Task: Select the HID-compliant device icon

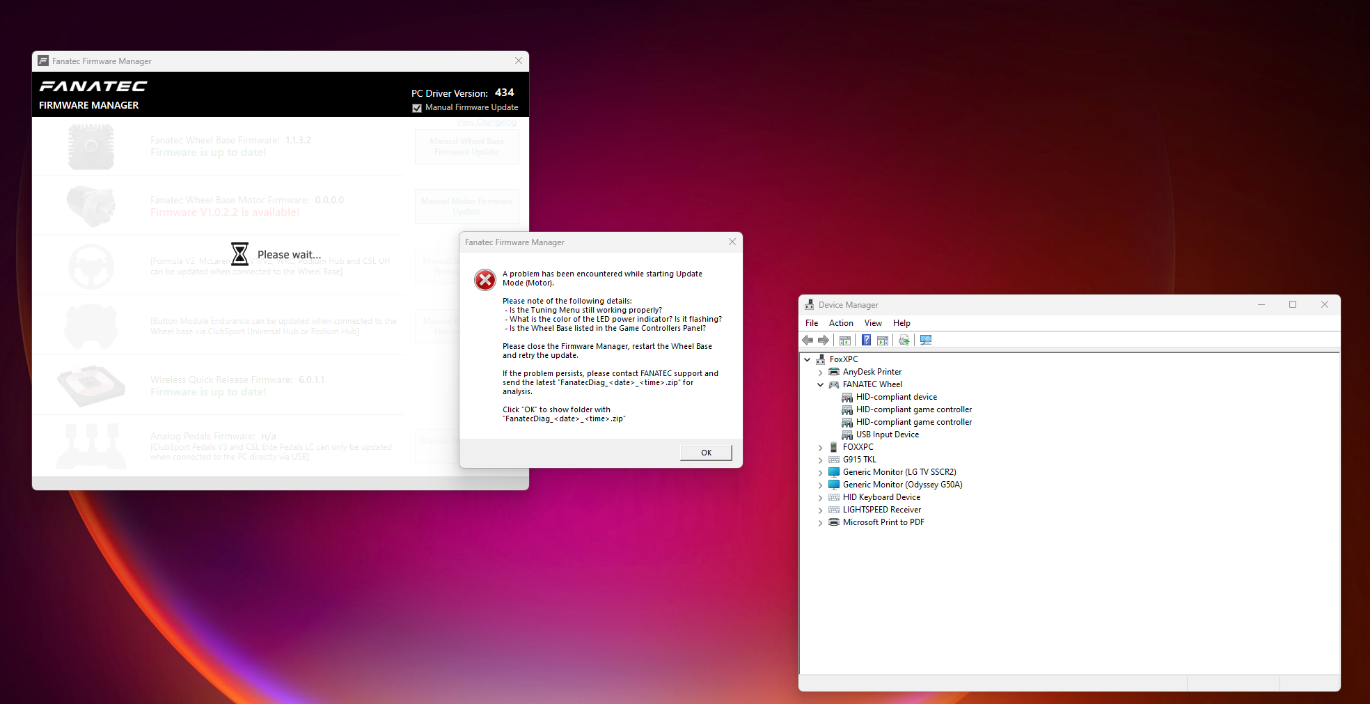Action: point(847,397)
